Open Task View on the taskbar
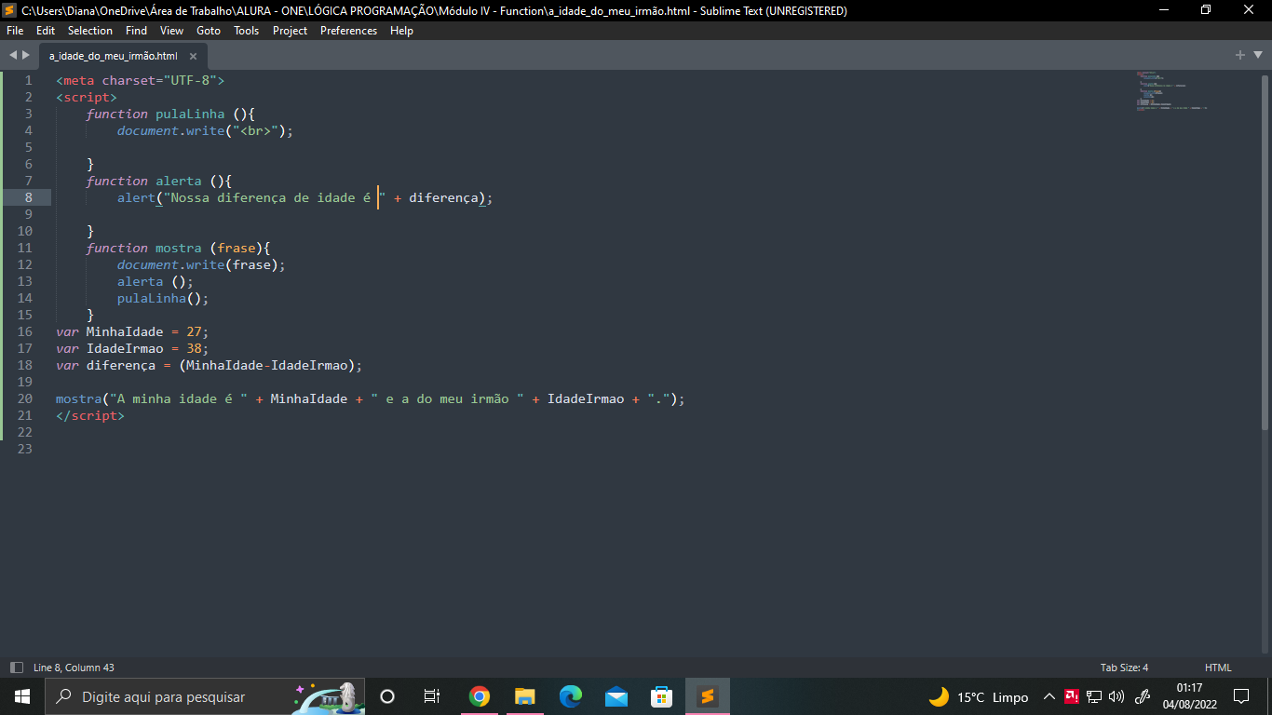The width and height of the screenshot is (1272, 715). (432, 696)
